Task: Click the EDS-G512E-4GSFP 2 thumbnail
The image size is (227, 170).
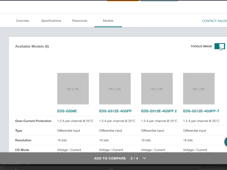Action: (157, 88)
